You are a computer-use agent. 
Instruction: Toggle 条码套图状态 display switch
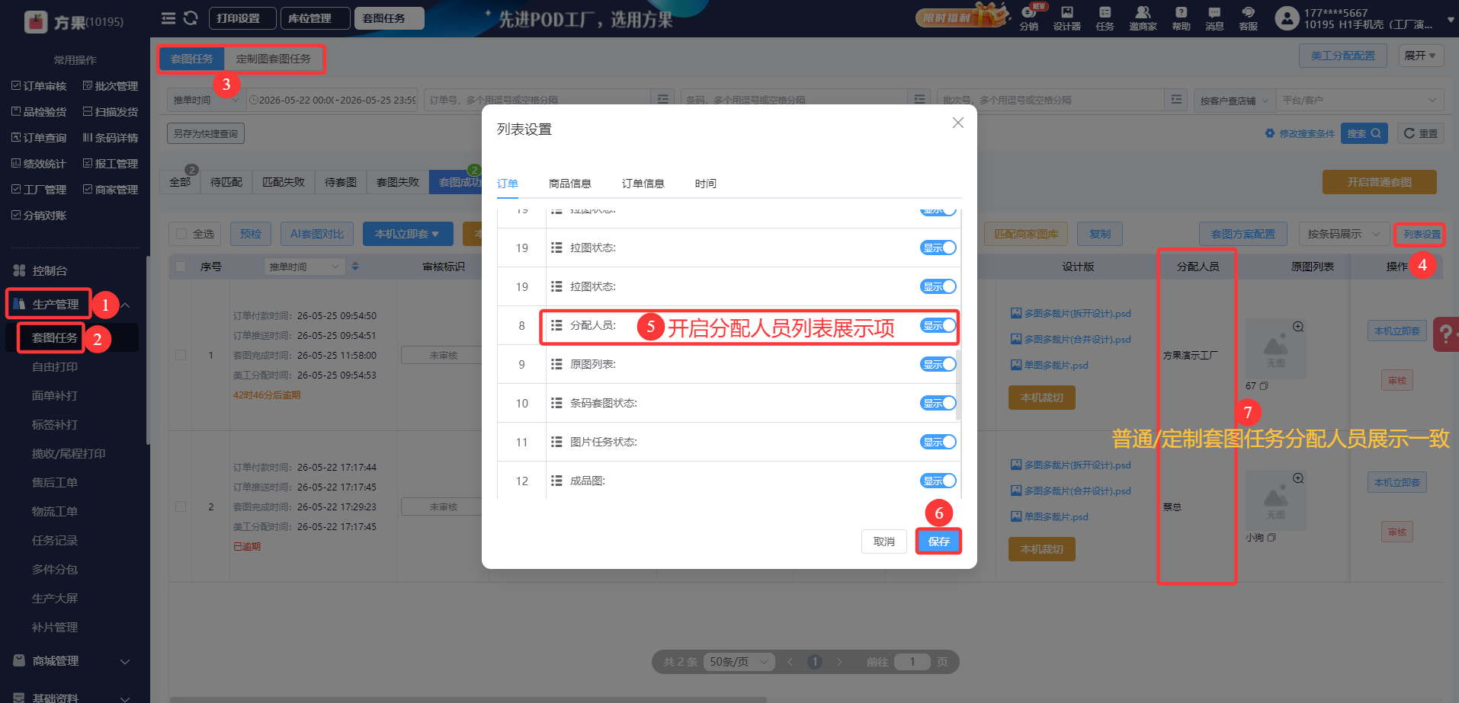coord(938,403)
